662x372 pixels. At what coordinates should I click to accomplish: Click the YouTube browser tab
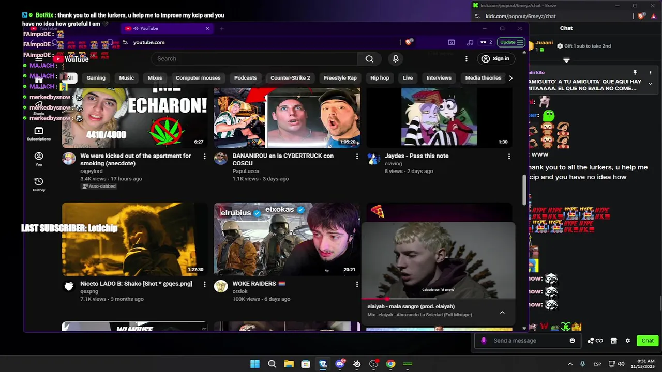pyautogui.click(x=167, y=28)
